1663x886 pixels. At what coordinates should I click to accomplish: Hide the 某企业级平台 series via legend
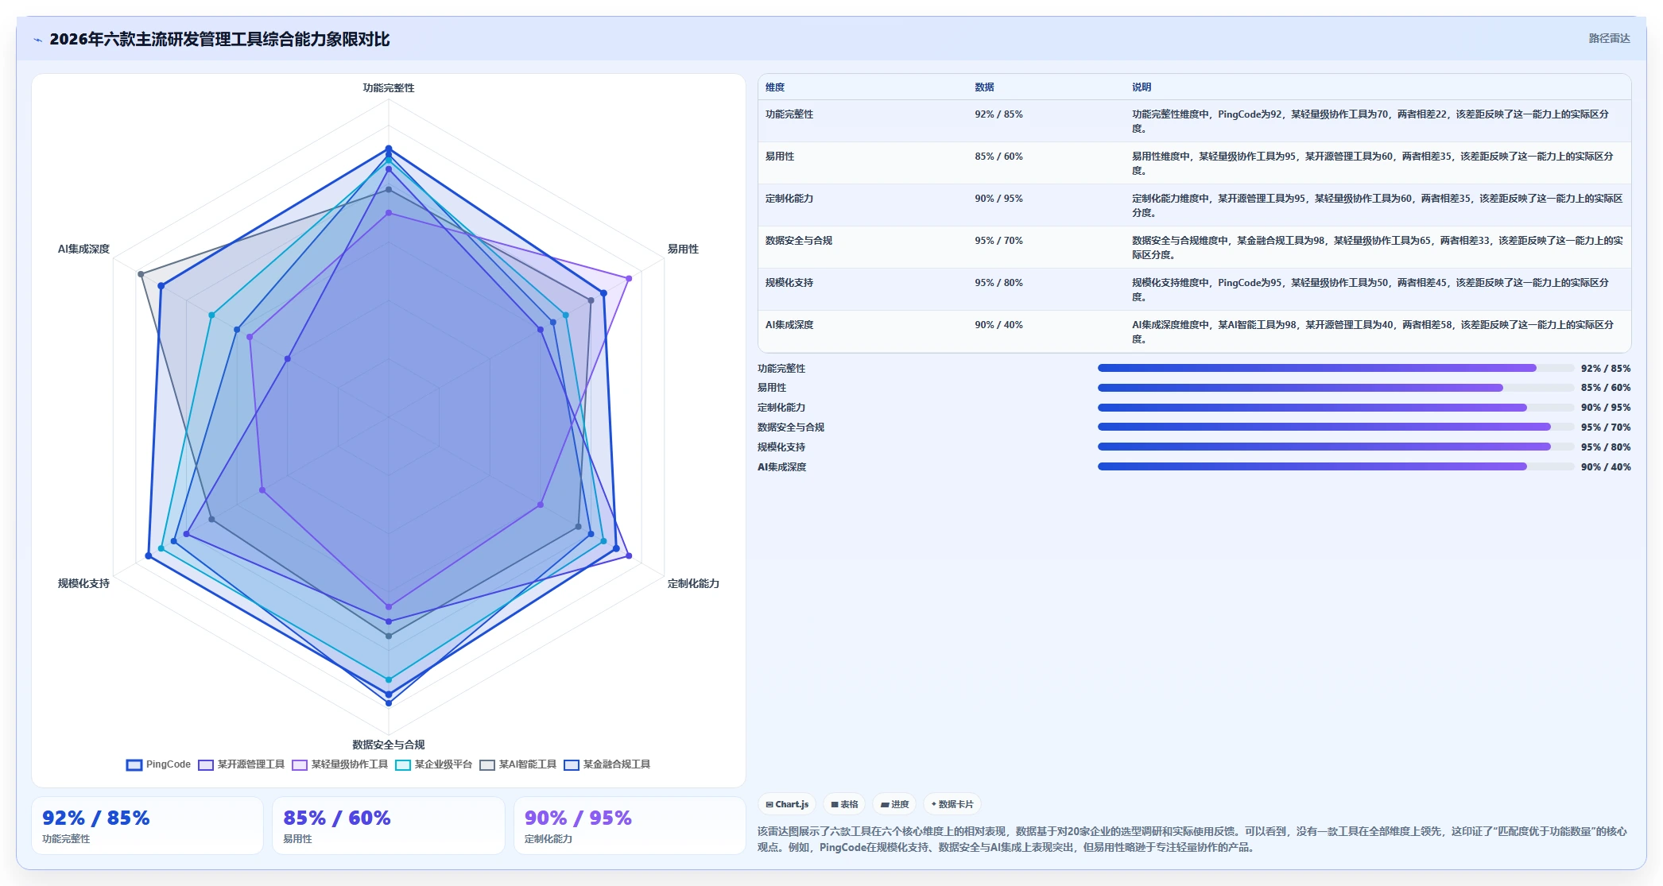click(x=433, y=764)
